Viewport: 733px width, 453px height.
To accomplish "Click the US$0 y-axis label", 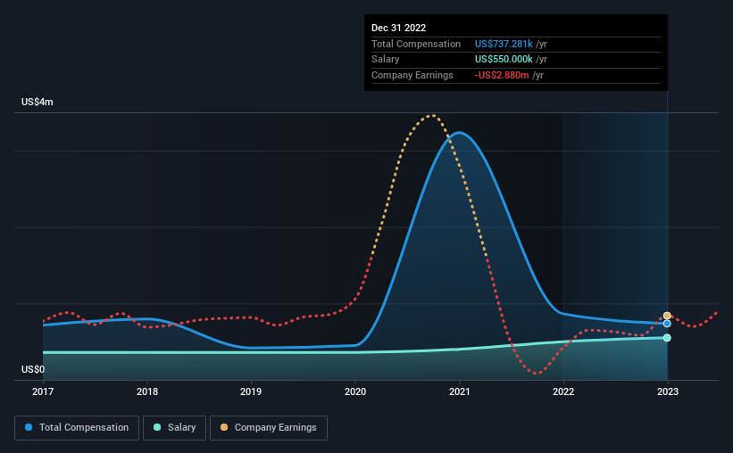I will pos(33,369).
